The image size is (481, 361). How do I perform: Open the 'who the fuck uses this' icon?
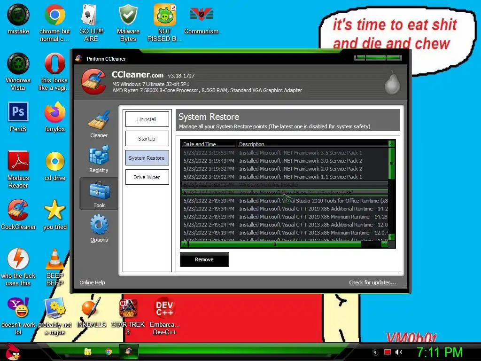pyautogui.click(x=18, y=267)
